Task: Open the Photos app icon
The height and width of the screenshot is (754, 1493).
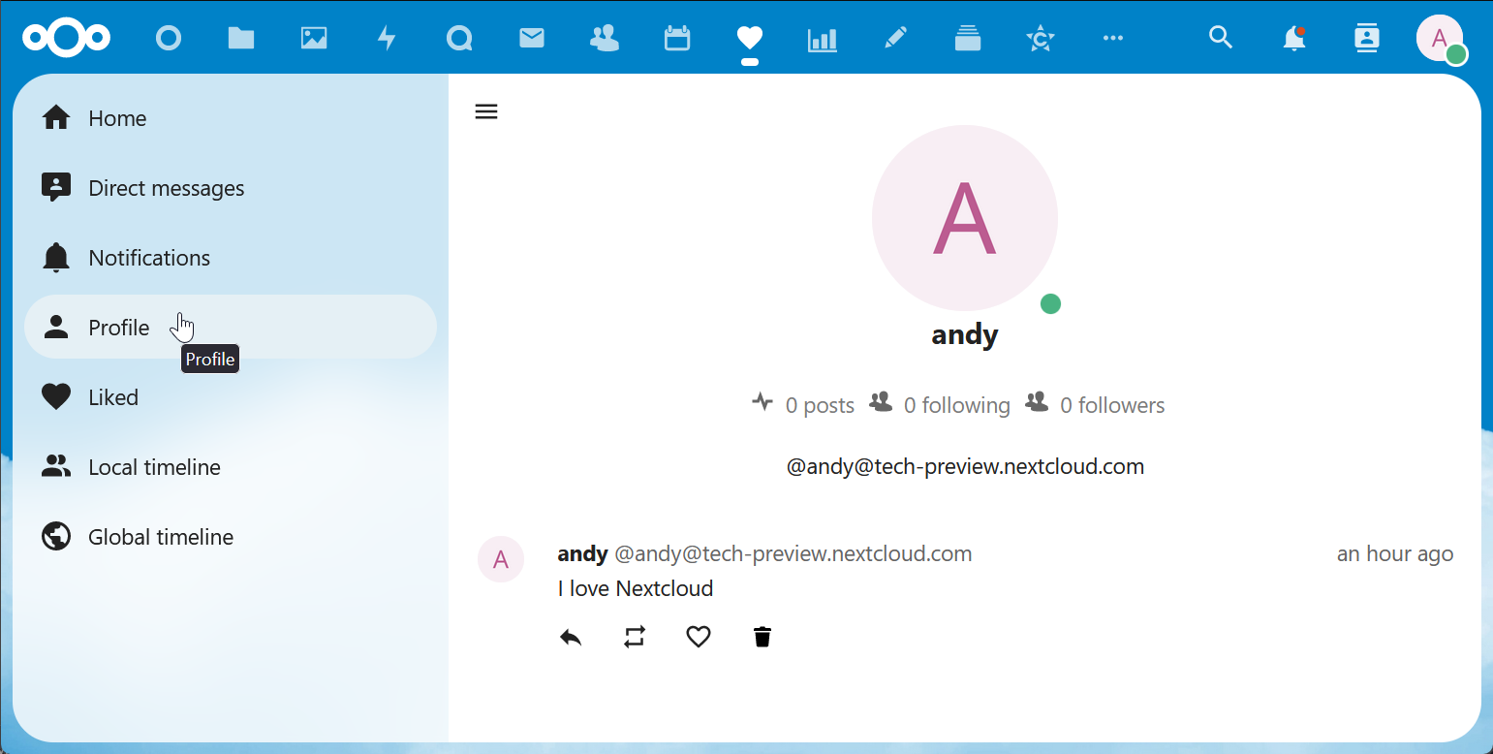Action: [x=314, y=38]
